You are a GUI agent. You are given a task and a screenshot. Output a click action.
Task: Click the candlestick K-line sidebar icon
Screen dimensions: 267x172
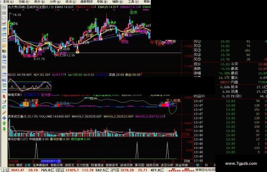click(4, 24)
